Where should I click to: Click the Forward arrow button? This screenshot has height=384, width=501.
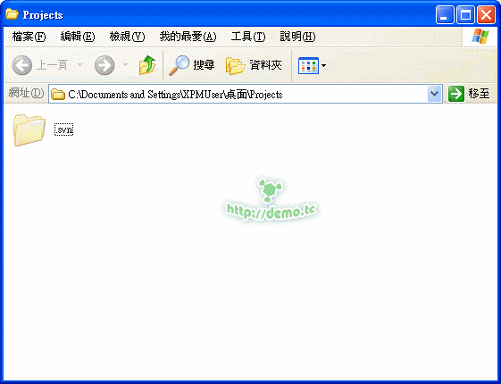pos(104,65)
